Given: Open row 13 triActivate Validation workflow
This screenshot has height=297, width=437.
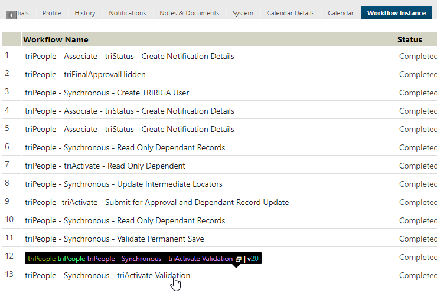Looking at the screenshot, I should (107, 275).
